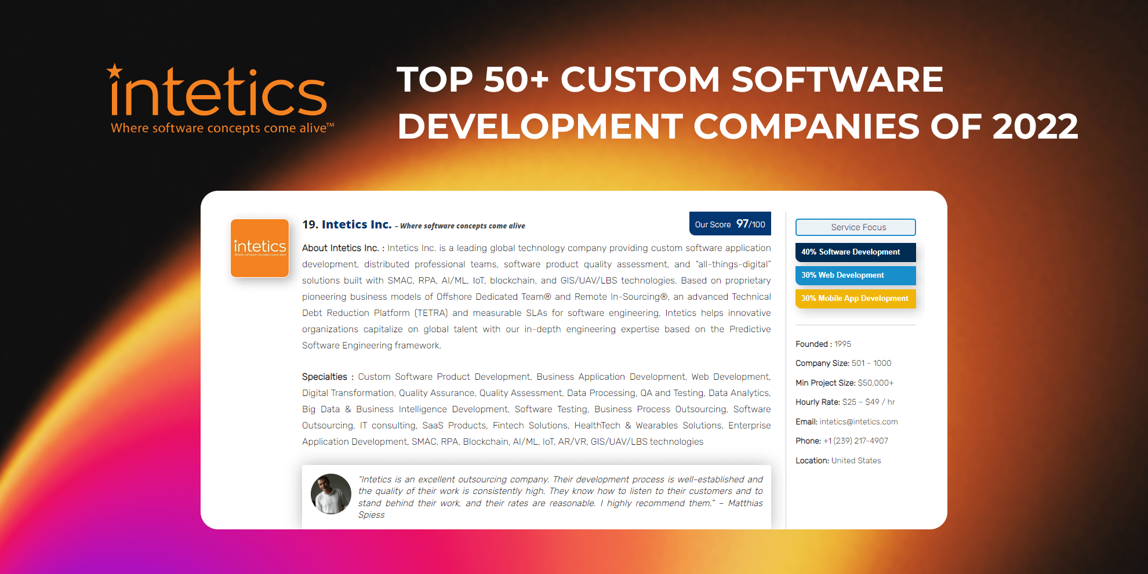Click the Matthias Spiess testimonial quote
Screen dimensions: 1148x574
[560, 497]
